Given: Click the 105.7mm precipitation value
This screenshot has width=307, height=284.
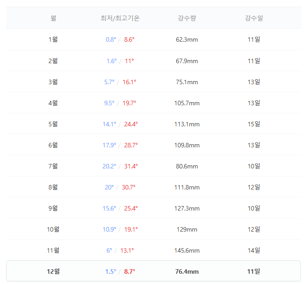Looking at the screenshot, I should tap(187, 103).
